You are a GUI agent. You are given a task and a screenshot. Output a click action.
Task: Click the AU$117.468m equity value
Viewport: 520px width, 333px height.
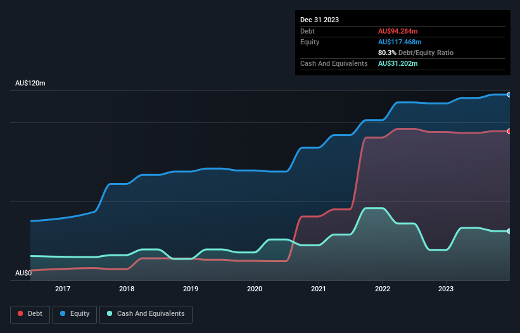[400, 42]
